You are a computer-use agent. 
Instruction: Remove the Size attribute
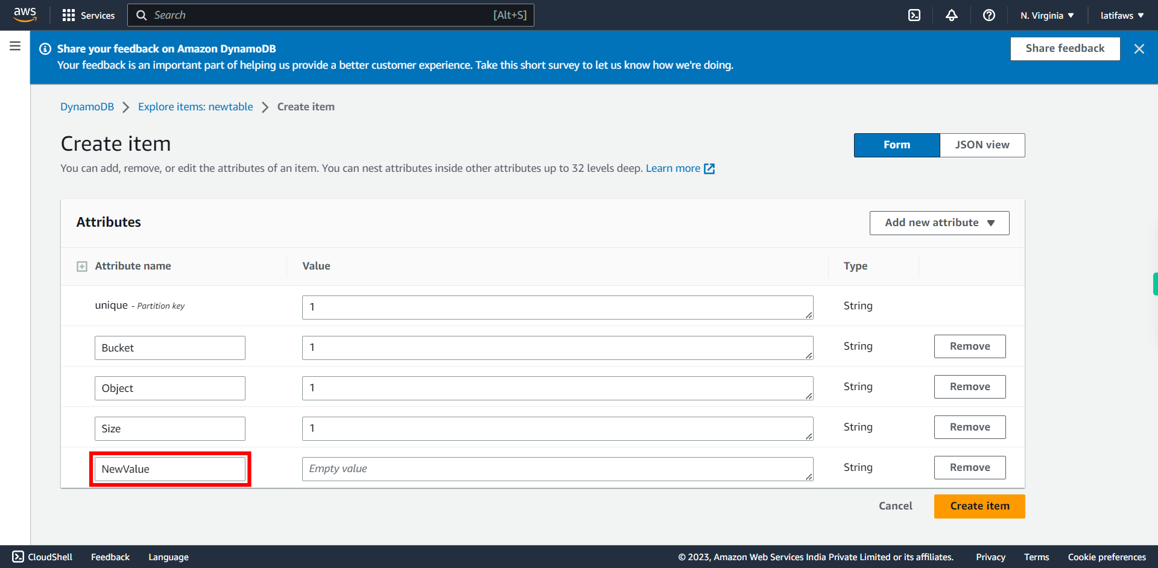coord(970,428)
